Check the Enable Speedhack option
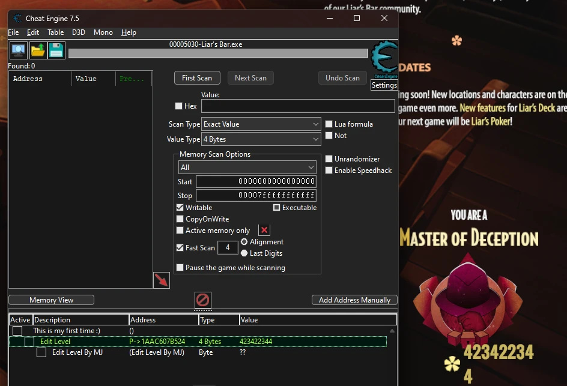 [x=329, y=170]
